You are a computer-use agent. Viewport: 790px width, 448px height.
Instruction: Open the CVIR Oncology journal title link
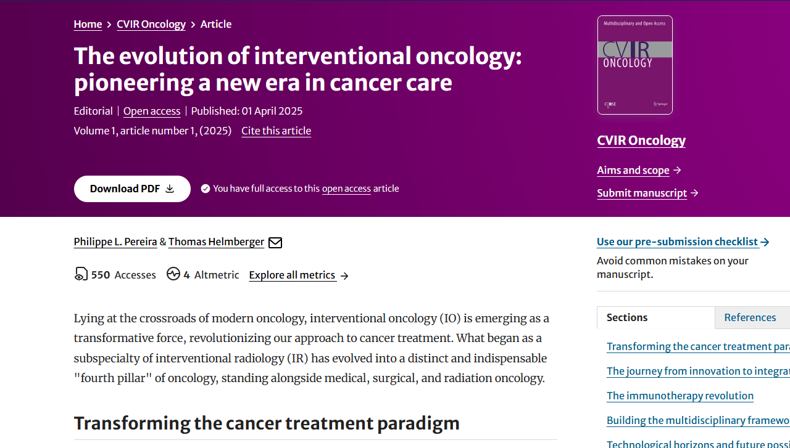coord(641,141)
